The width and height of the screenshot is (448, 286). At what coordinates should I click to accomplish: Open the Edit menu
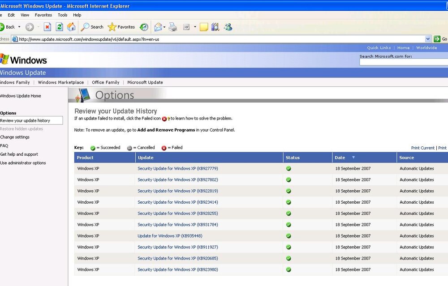pos(11,15)
